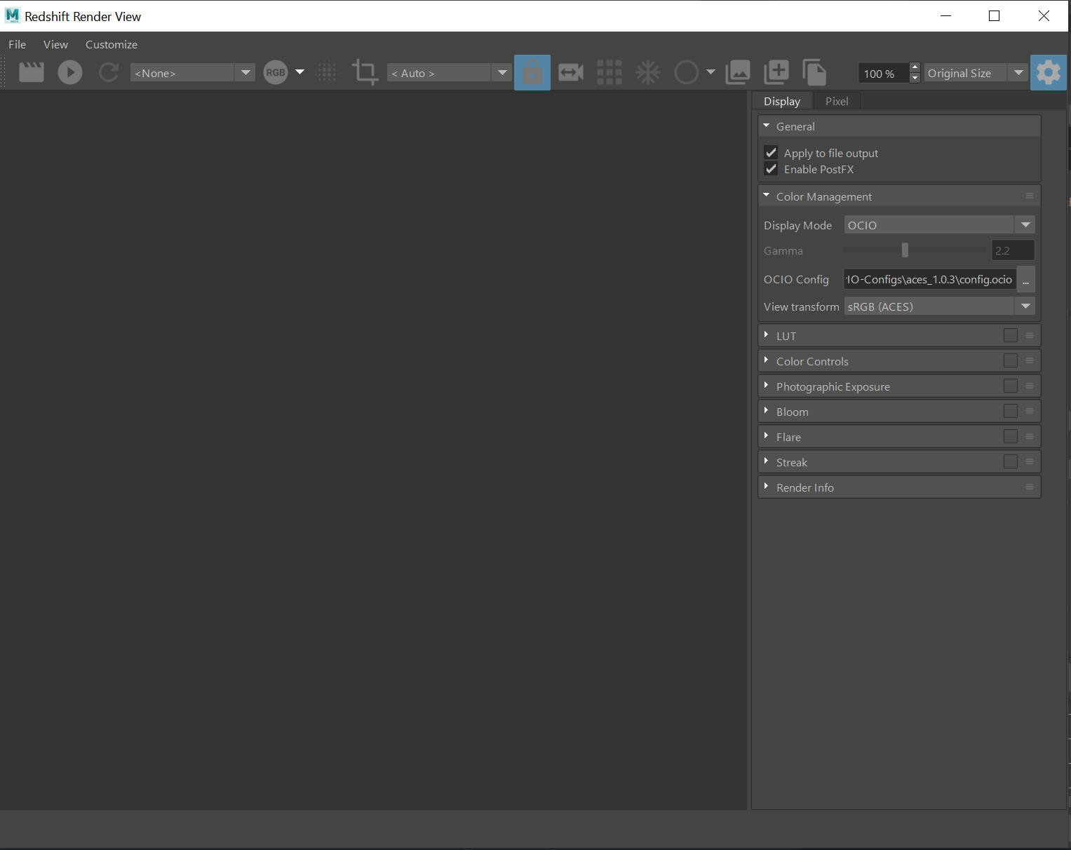Viewport: 1071px width, 850px height.
Task: Expand the Photographic Exposure section
Action: click(833, 386)
